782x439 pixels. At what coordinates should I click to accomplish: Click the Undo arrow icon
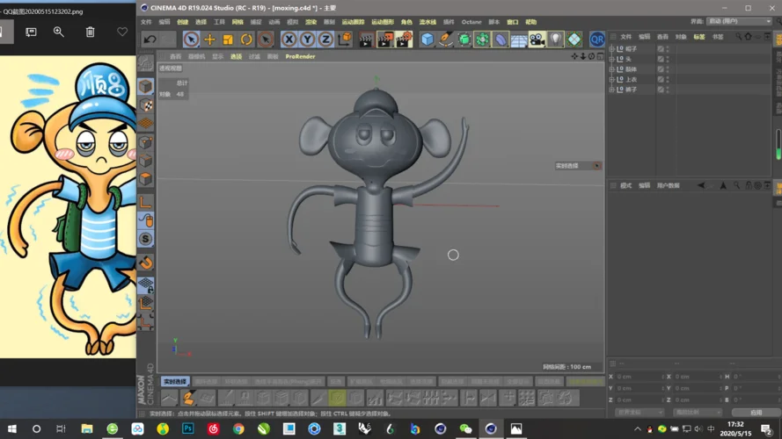(150, 40)
